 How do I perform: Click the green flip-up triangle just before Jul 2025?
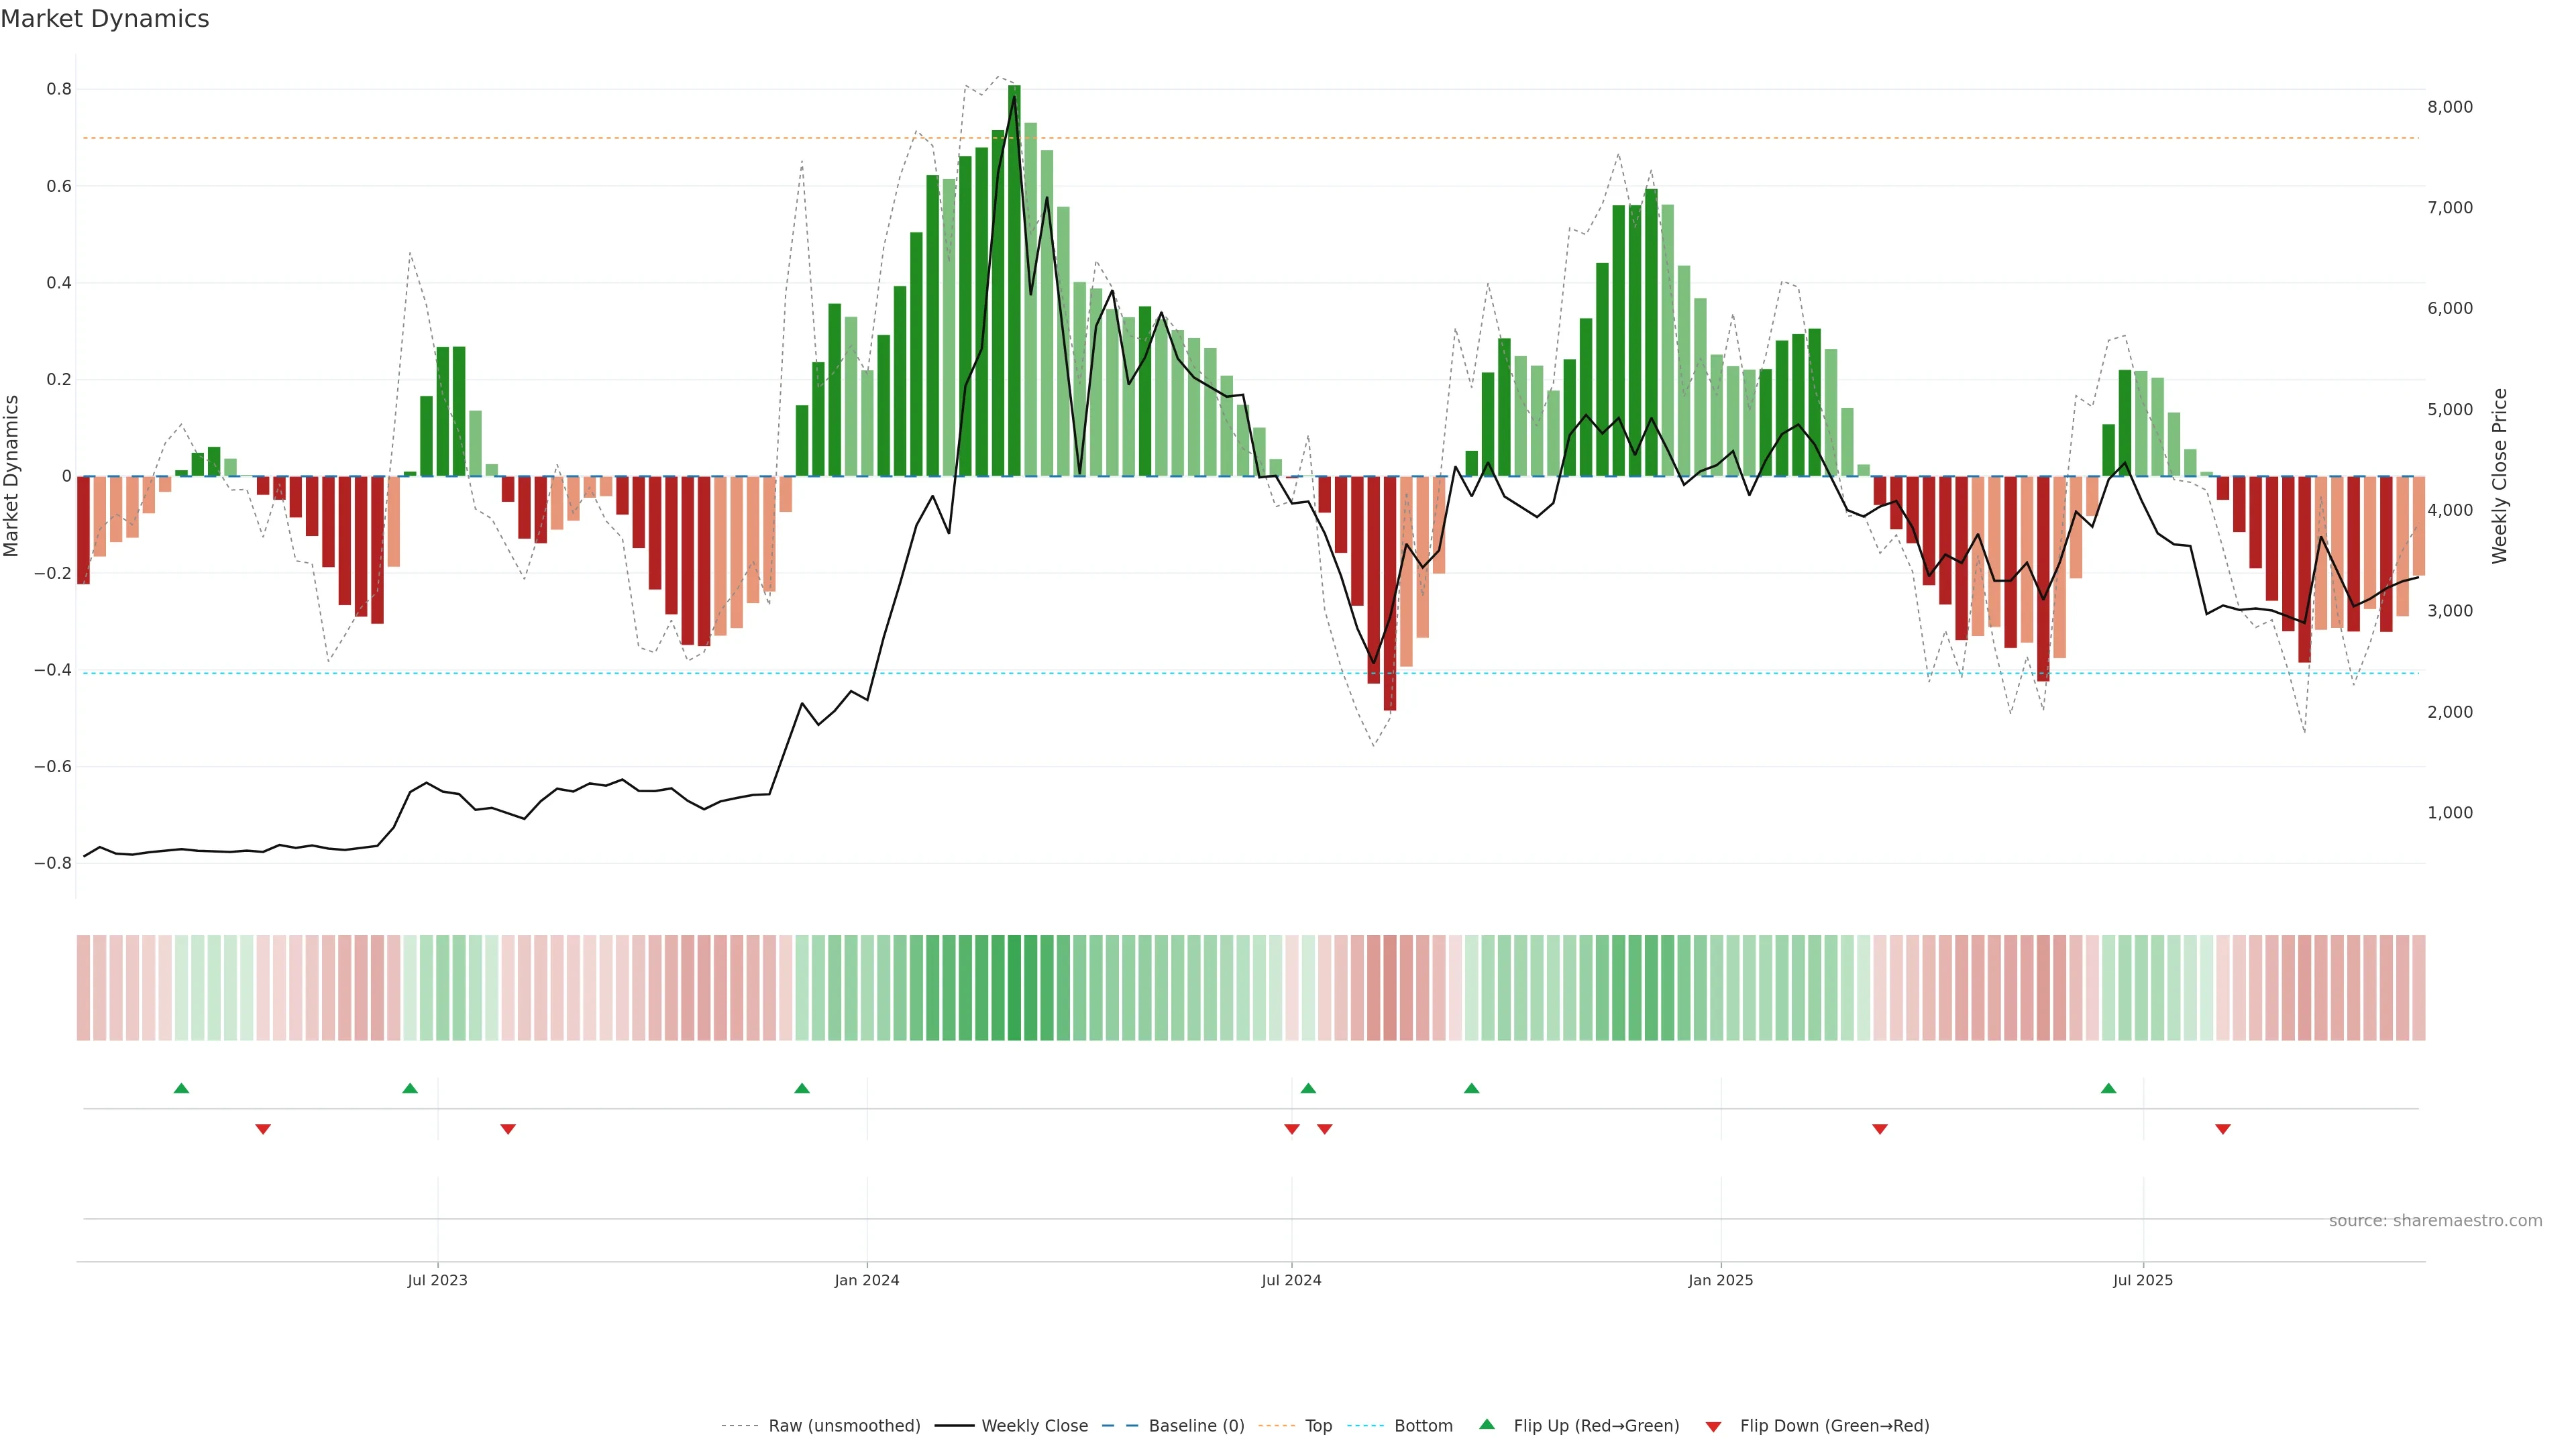[x=2108, y=1088]
